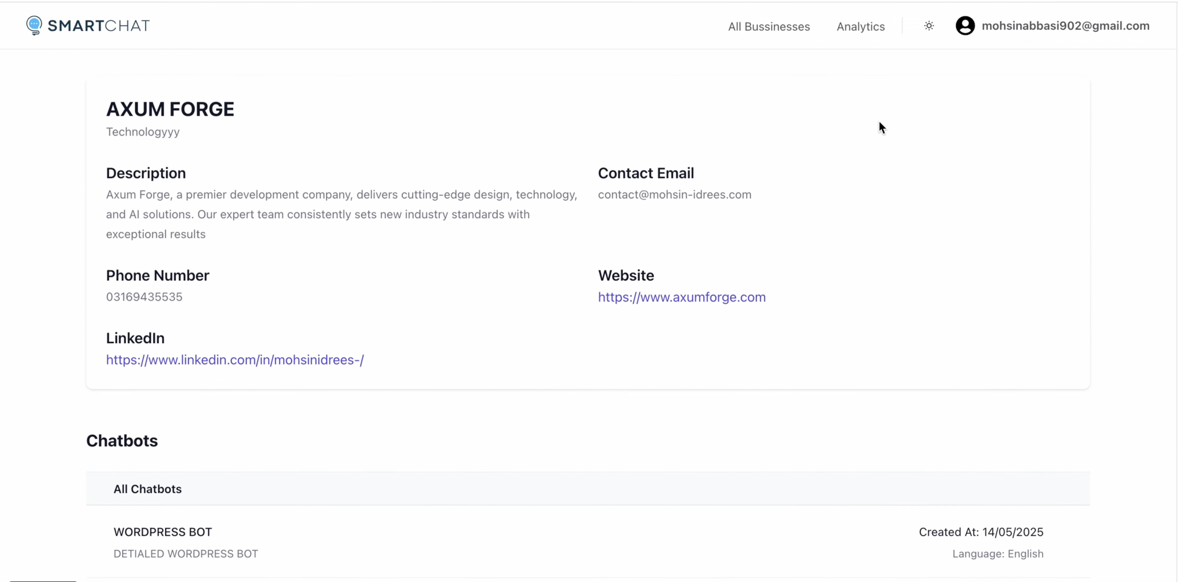Click the Chatbots section heading
Image resolution: width=1178 pixels, height=582 pixels.
tap(122, 441)
